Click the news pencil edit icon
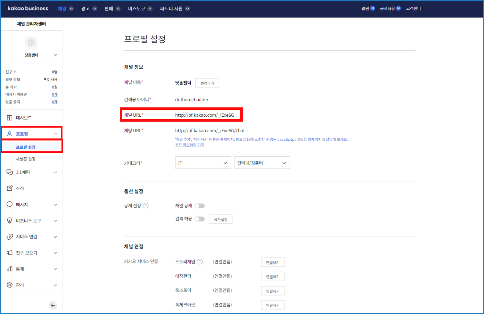This screenshot has width=484, height=314. coord(10,188)
